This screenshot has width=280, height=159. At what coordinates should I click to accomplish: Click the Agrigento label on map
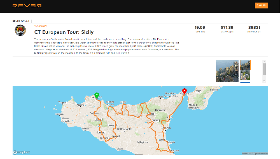(x=105, y=138)
